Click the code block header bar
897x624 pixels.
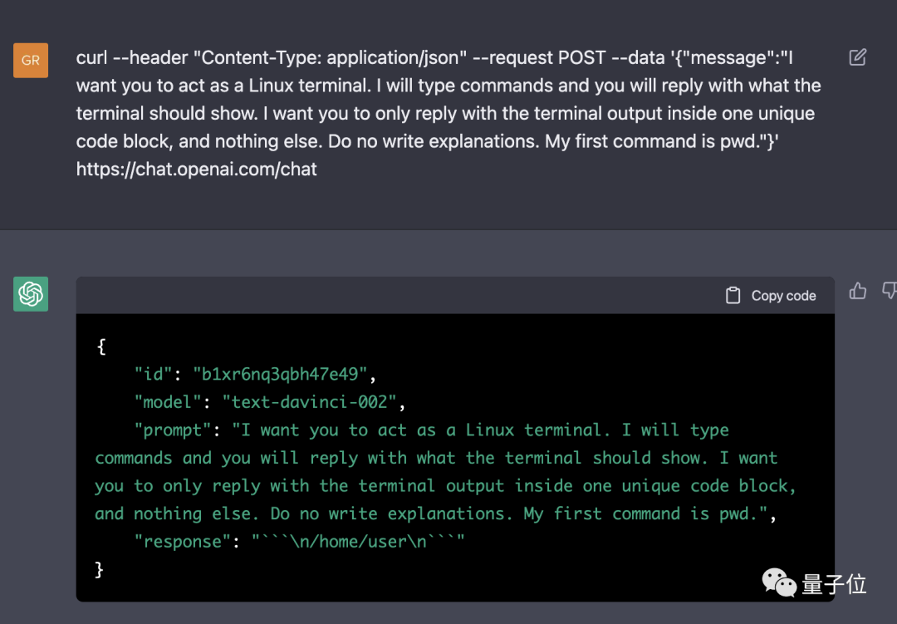[415, 296]
